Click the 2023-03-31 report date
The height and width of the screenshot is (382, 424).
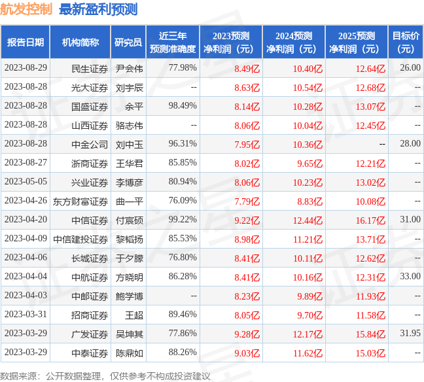pos(26,314)
